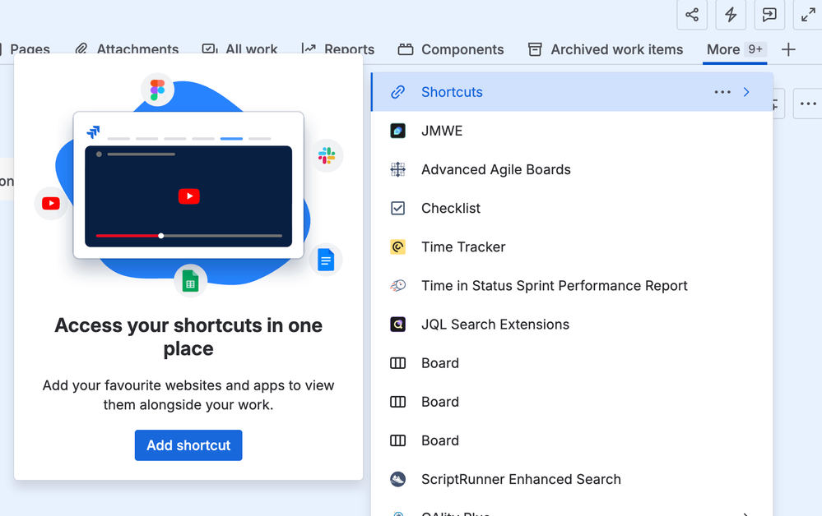Image resolution: width=822 pixels, height=516 pixels.
Task: Click the Google Docs icon
Action: tap(326, 260)
